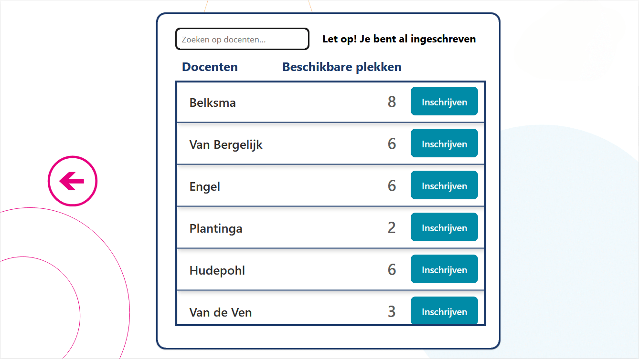Click the available spots number 2 for Plantinga
Viewport: 639px width, 359px height.
point(392,227)
